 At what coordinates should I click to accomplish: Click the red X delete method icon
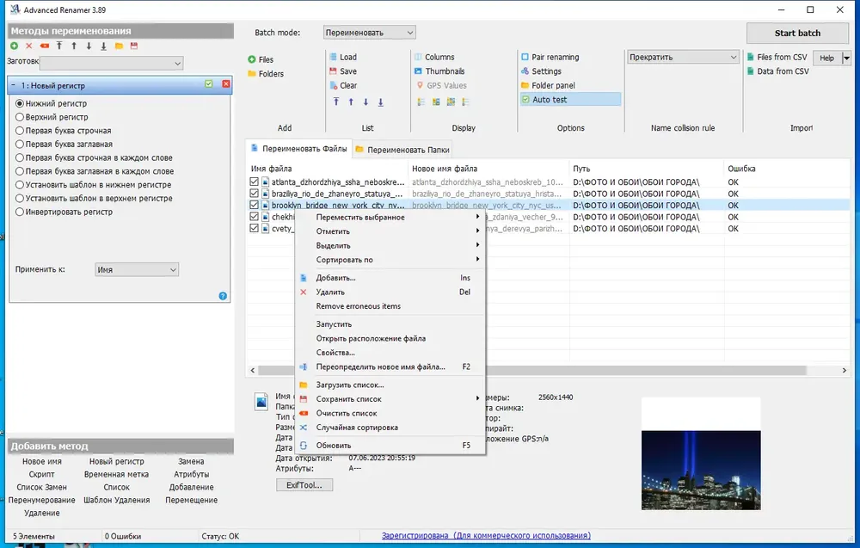tap(29, 46)
